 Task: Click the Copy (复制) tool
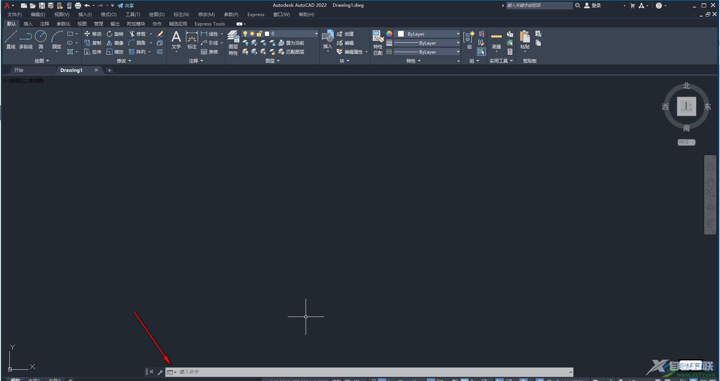point(93,43)
